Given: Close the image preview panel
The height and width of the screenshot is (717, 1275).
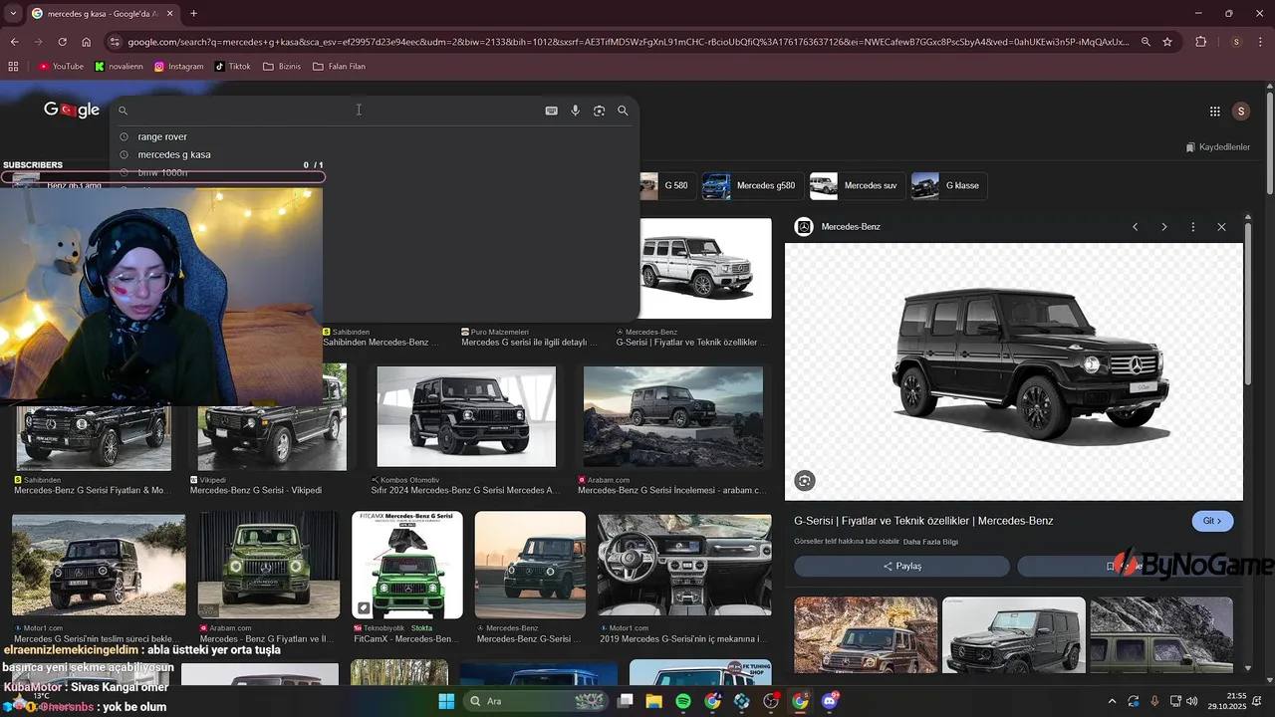Looking at the screenshot, I should (1221, 227).
